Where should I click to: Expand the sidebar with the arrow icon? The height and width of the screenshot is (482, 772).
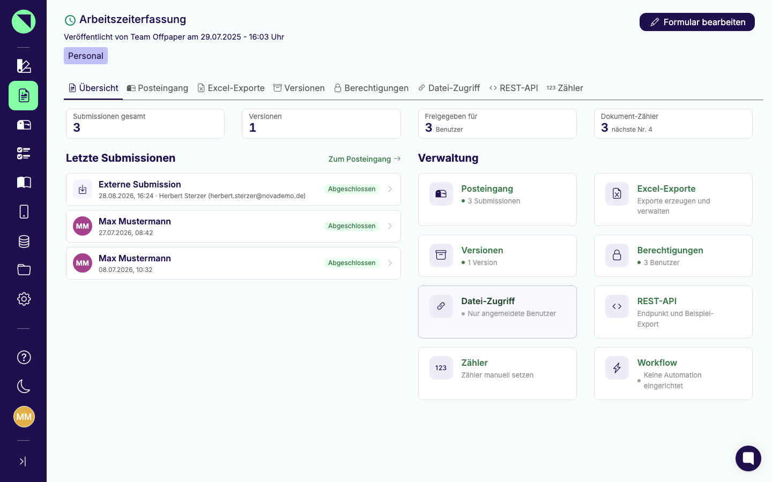point(23,461)
